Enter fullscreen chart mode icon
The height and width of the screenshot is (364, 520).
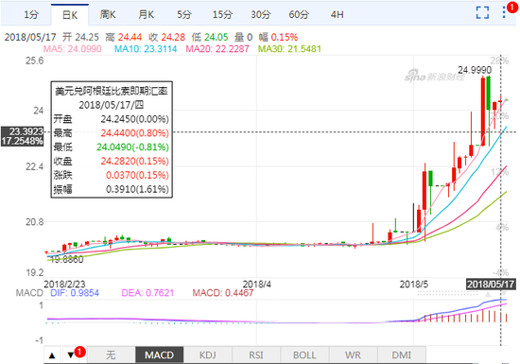tap(482, 12)
